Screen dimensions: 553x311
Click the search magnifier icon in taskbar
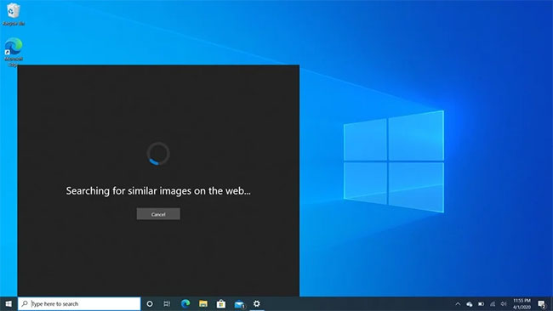pos(25,303)
